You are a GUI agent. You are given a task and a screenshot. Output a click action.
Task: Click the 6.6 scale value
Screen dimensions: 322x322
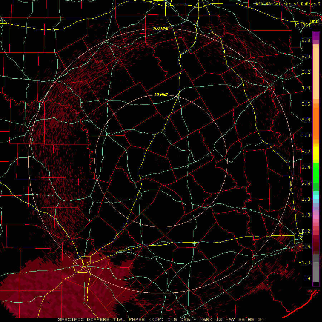pyautogui.click(x=306, y=104)
